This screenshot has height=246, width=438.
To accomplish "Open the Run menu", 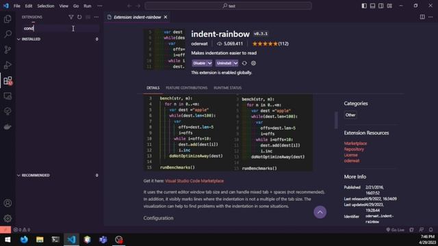I will tap(88, 6).
